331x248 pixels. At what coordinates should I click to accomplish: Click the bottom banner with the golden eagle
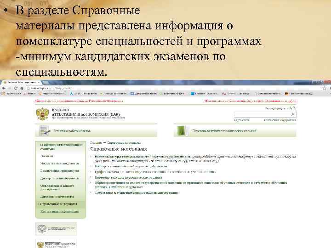56,244
